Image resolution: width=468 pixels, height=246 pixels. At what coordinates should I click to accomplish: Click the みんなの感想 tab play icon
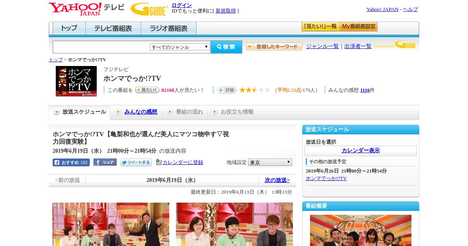(118, 112)
